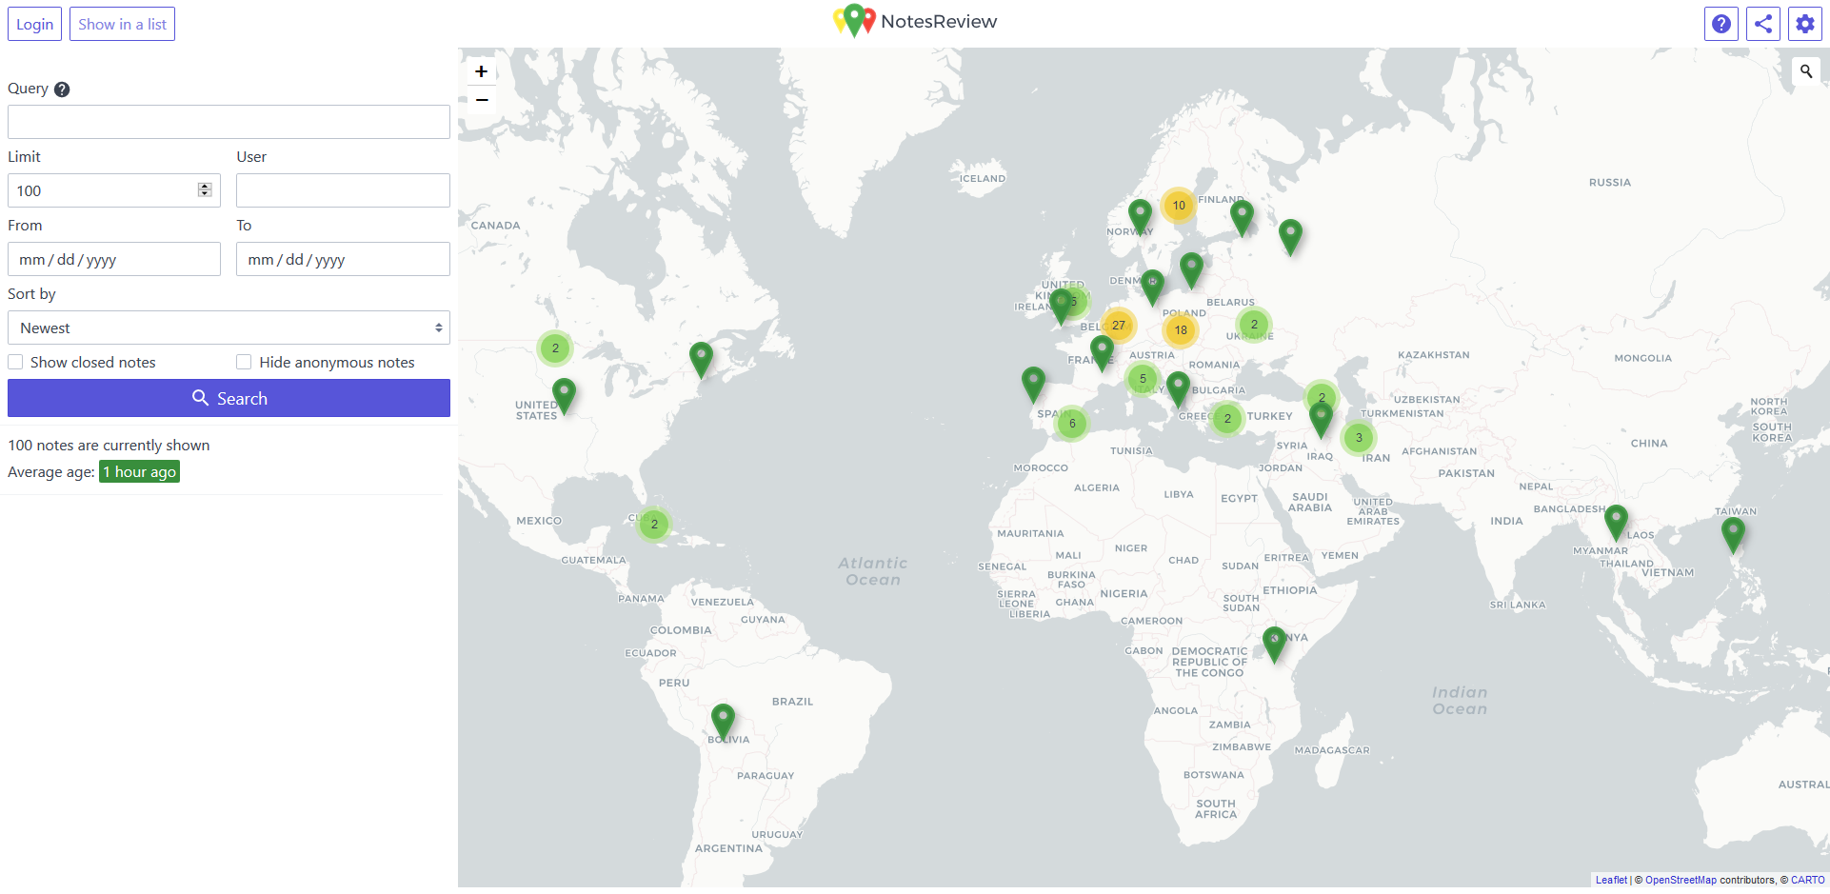Image resolution: width=1830 pixels, height=894 pixels.
Task: Select the note marker in Kenya
Action: coord(1274,645)
